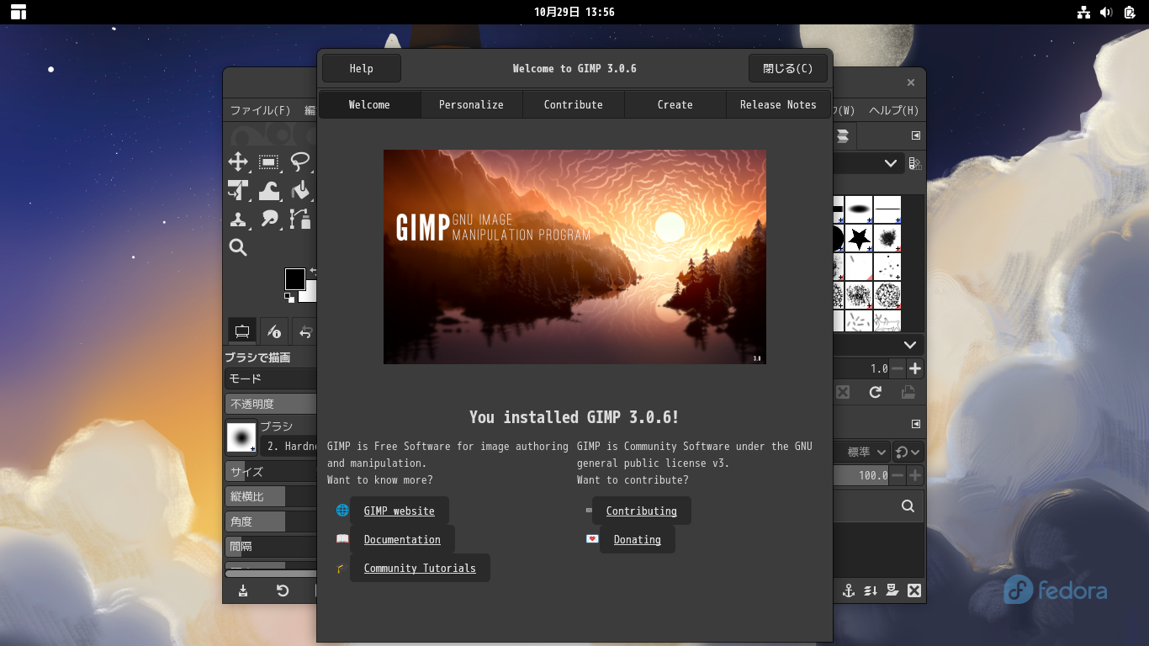Choose the Clone stamp tool
Screen dimensions: 1149x646
(x=238, y=220)
